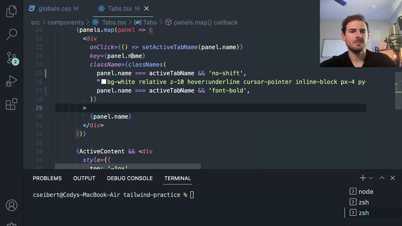Click the cube icon before panels.map() breadcrumb

click(168, 22)
